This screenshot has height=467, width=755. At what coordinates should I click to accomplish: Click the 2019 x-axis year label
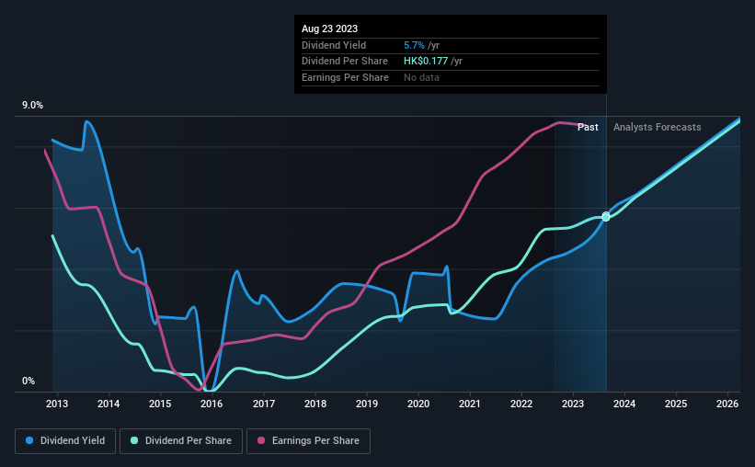coord(366,404)
